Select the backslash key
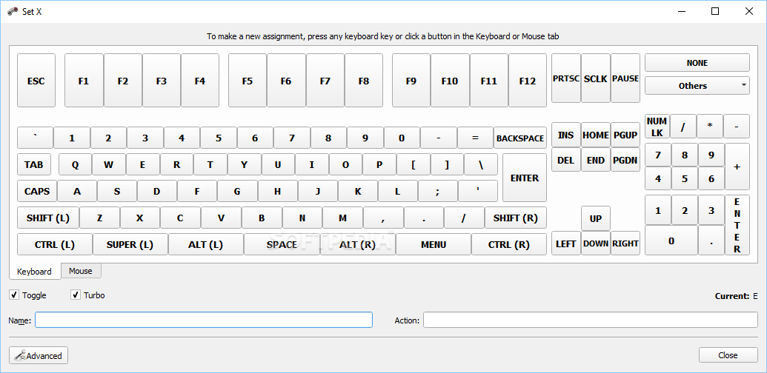The image size is (767, 373). (x=481, y=164)
